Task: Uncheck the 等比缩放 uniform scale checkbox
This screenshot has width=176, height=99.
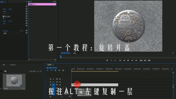Action: coord(4,16)
